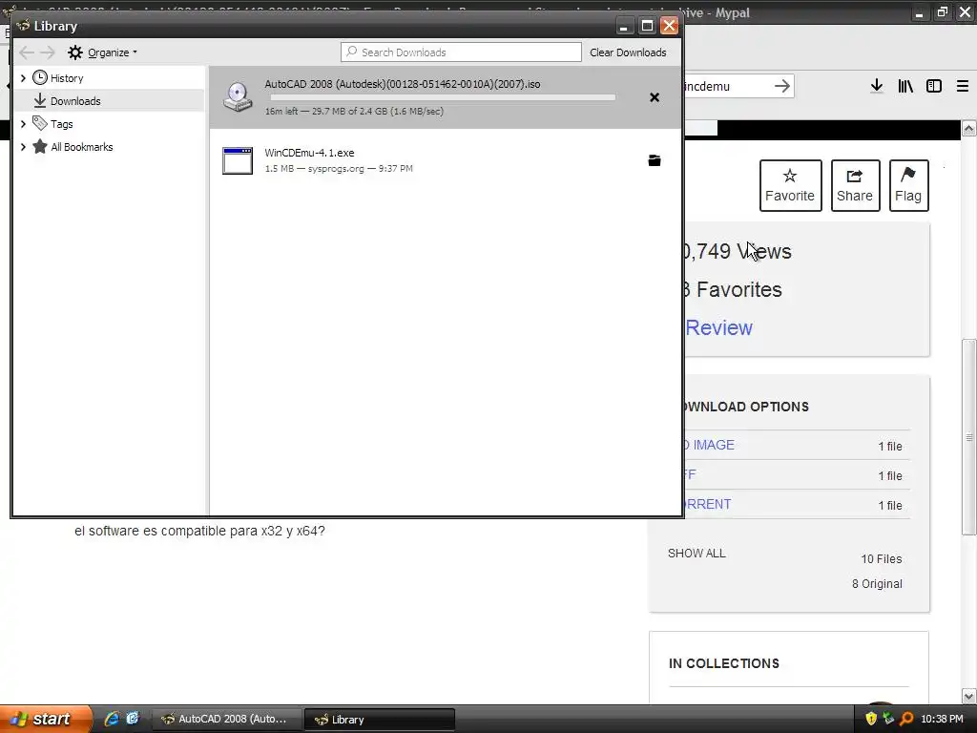
Task: Click the Search Downloads field
Action: 461,52
